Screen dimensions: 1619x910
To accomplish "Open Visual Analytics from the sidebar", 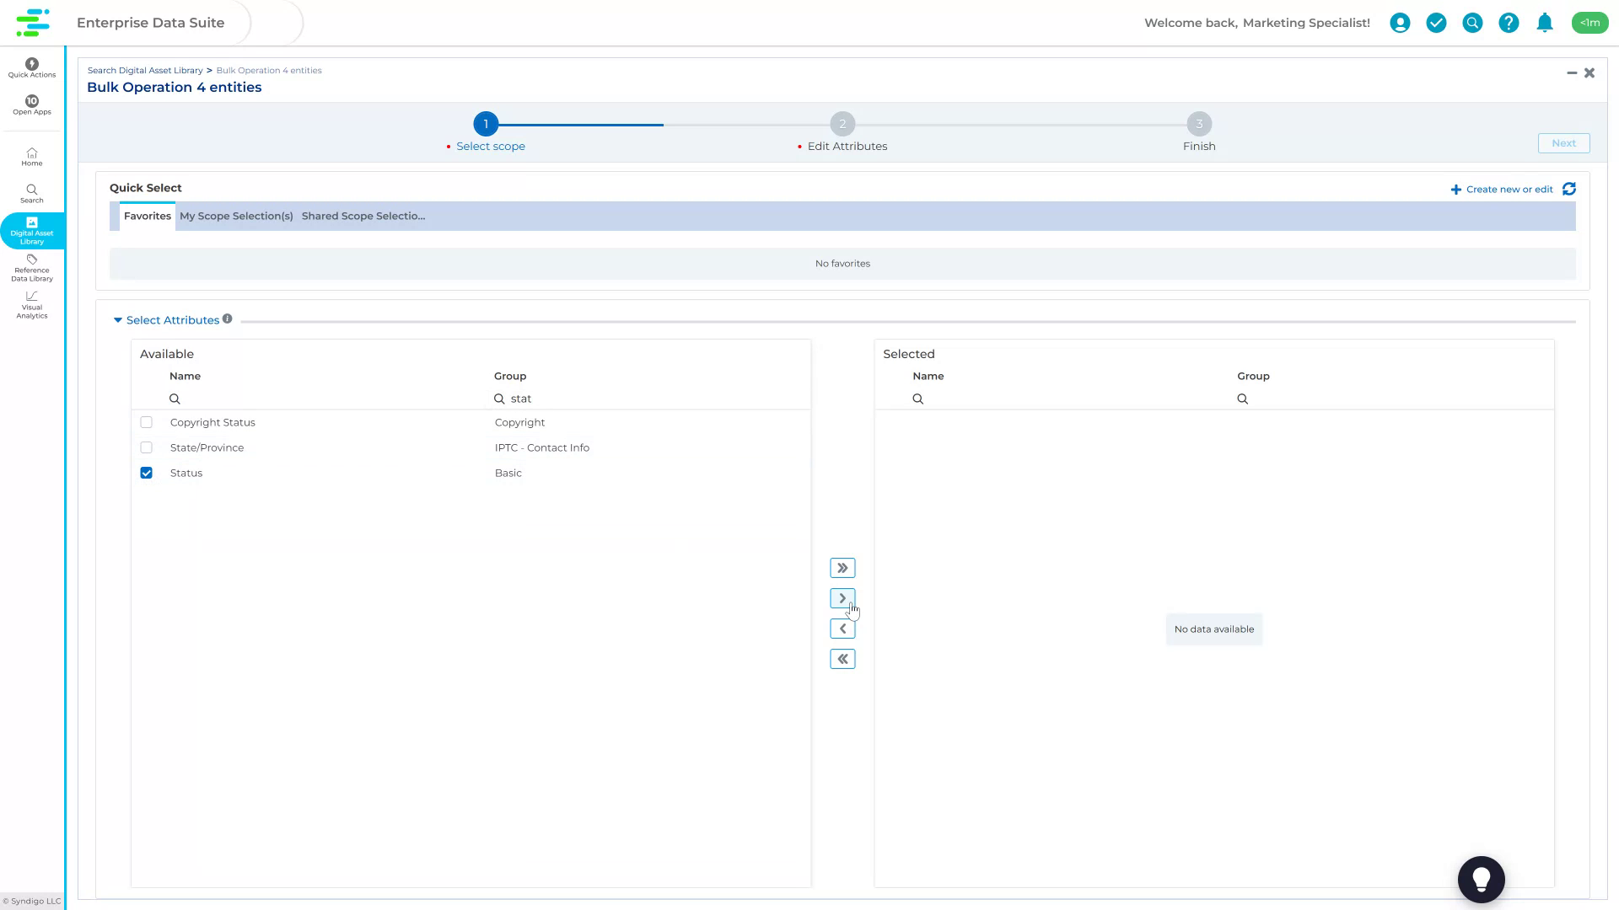I will (31, 304).
